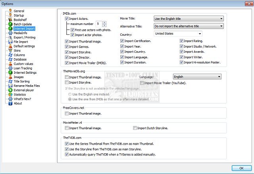Toggle Import Duration checkbox
This screenshot has width=254, height=174.
pyautogui.click(x=122, y=62)
